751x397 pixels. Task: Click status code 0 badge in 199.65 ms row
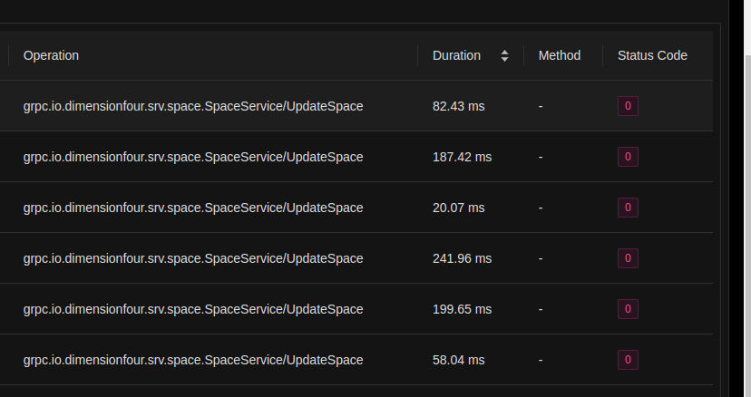tap(628, 309)
